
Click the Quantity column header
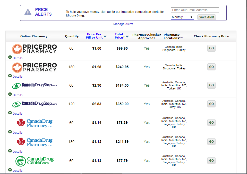coord(72,36)
